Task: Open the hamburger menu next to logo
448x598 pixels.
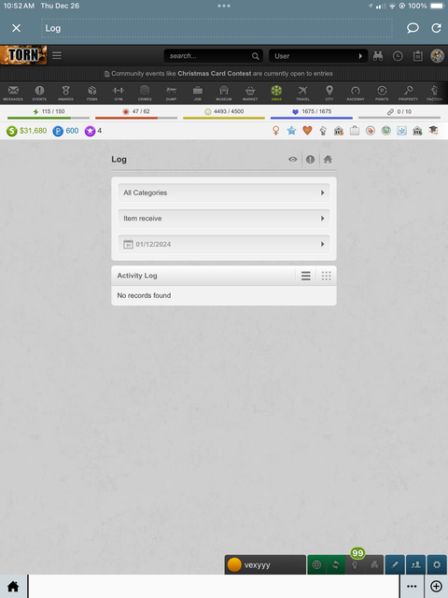Action: [x=57, y=56]
